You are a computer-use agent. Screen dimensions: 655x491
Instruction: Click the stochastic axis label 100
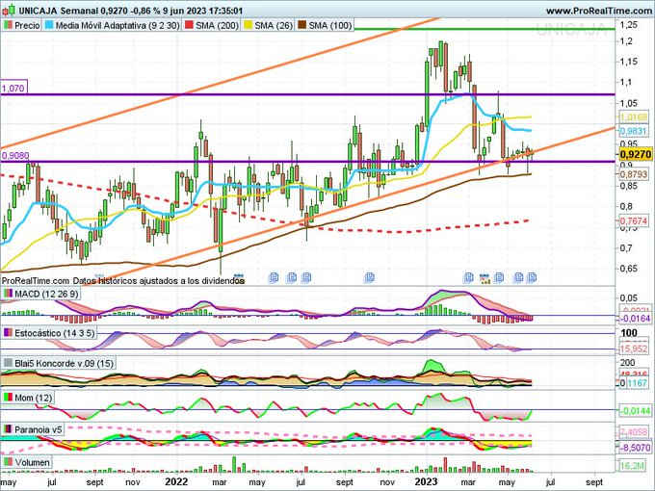click(629, 333)
